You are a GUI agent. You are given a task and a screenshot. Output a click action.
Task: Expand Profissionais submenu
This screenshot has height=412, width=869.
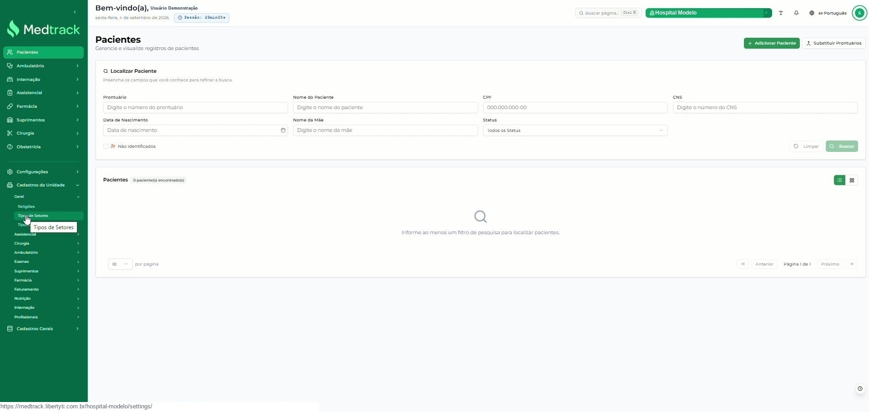(47, 317)
